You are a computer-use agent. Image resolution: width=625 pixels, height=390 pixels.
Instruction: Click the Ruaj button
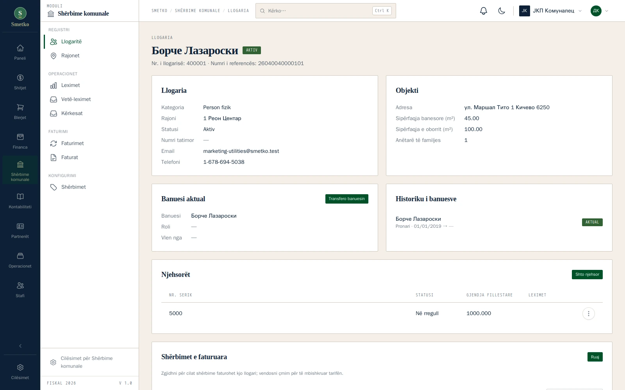[595, 357]
